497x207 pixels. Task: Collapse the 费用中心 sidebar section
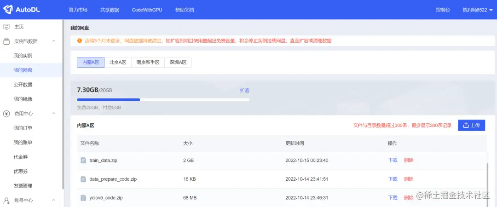tap(53, 114)
